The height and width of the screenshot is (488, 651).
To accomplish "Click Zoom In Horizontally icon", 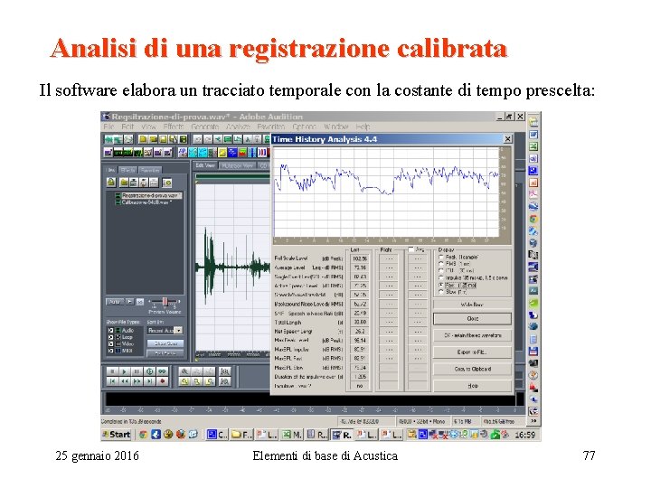I will 184,371.
